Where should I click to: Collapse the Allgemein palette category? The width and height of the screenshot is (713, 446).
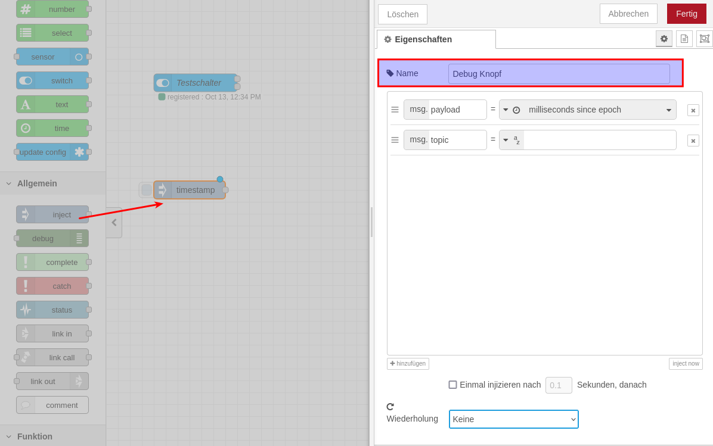[x=37, y=183]
